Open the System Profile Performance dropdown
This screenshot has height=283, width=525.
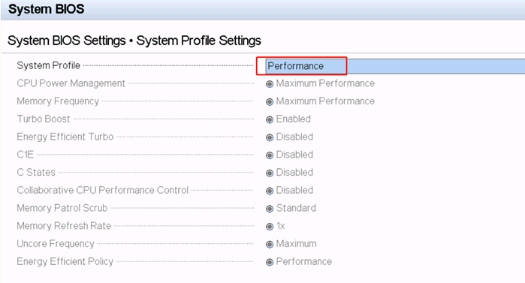point(395,66)
